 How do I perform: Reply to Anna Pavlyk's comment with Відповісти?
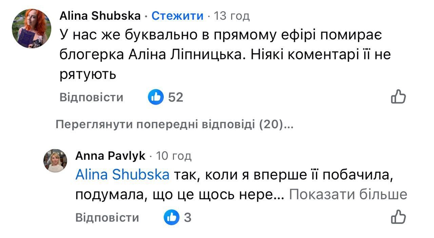(x=106, y=217)
